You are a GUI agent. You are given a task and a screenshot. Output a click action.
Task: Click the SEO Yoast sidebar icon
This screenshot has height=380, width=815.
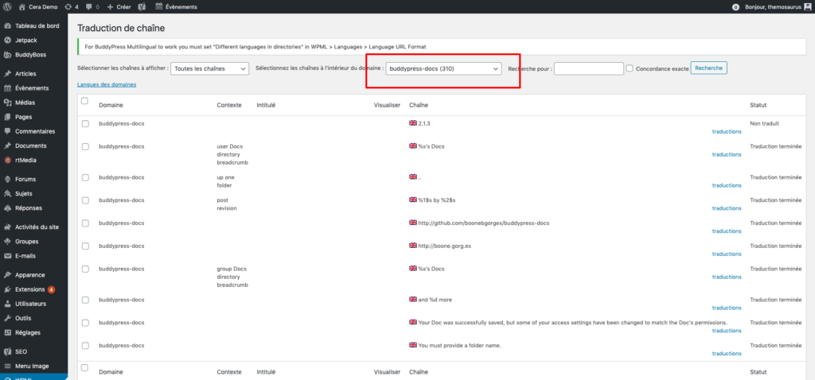click(x=7, y=351)
